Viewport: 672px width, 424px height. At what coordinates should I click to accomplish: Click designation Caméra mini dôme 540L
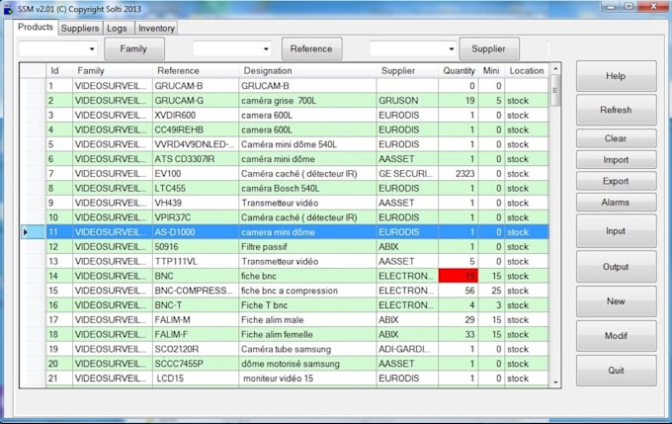coord(307,144)
